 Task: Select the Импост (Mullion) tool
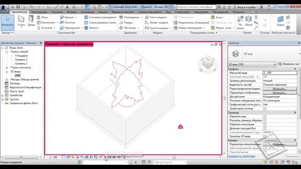pyautogui.click(x=92, y=28)
